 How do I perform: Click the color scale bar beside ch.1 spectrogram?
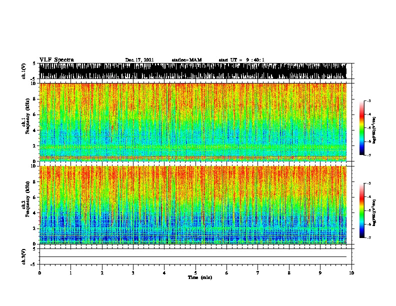(x=362, y=128)
